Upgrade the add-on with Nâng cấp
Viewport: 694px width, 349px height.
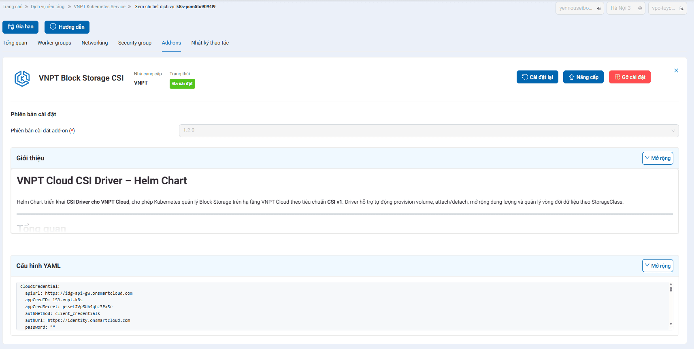[x=583, y=77]
